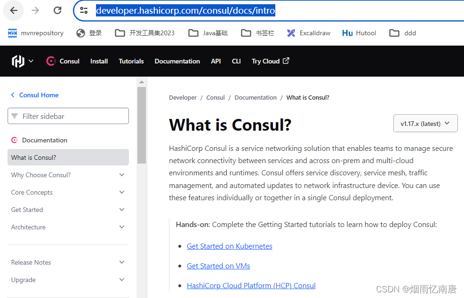Click the HashiCorp logo in the navbar
Viewport: 464px width, 298px height.
18,61
